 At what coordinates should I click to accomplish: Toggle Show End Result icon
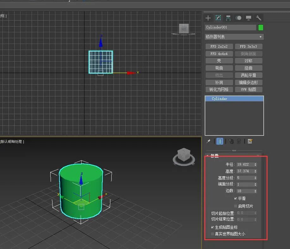[220, 142]
